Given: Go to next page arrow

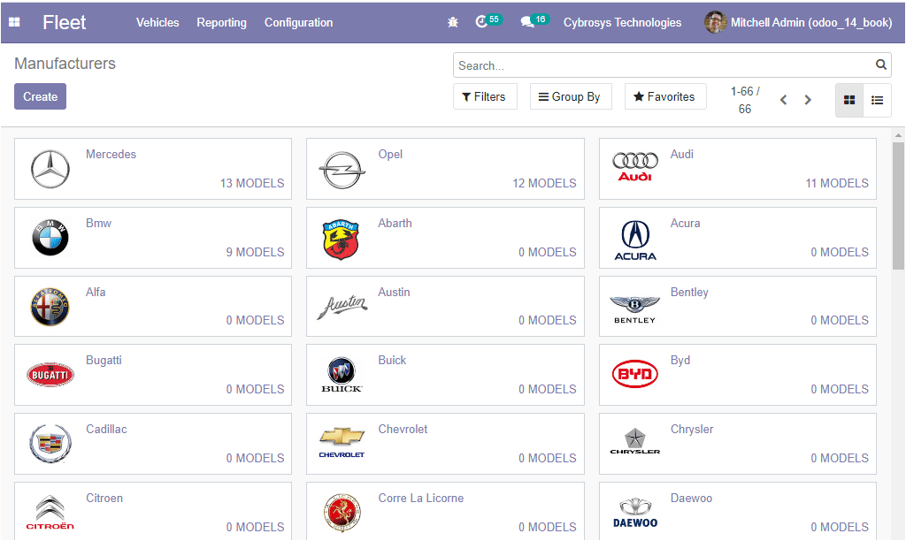Looking at the screenshot, I should click(808, 100).
